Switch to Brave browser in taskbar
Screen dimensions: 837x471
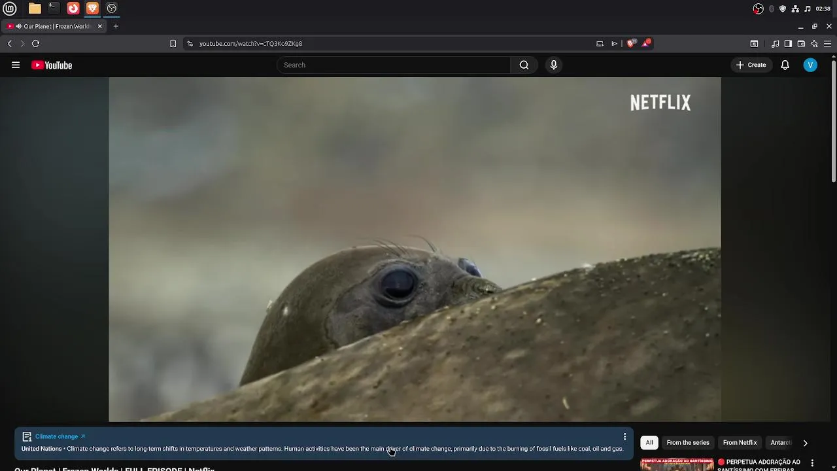pyautogui.click(x=92, y=9)
